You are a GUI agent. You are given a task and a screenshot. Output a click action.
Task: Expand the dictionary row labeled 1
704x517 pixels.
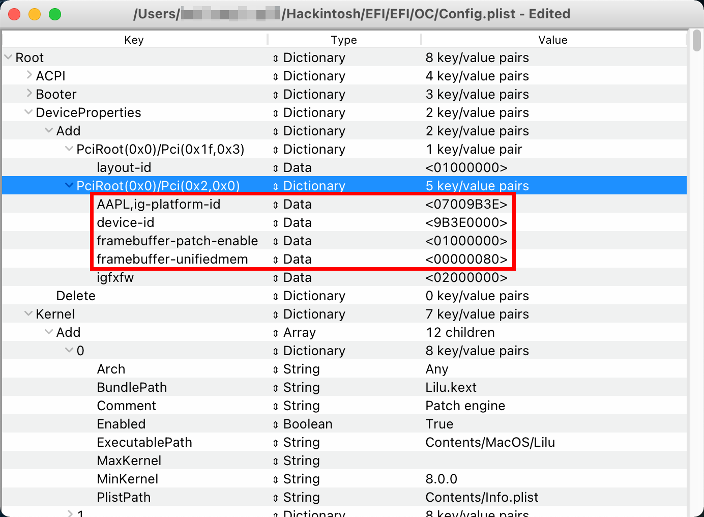coord(69,512)
